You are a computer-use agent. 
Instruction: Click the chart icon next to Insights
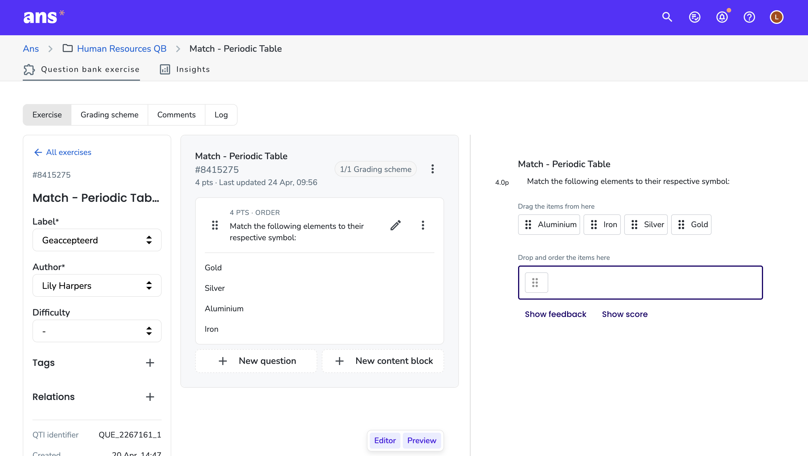point(165,70)
